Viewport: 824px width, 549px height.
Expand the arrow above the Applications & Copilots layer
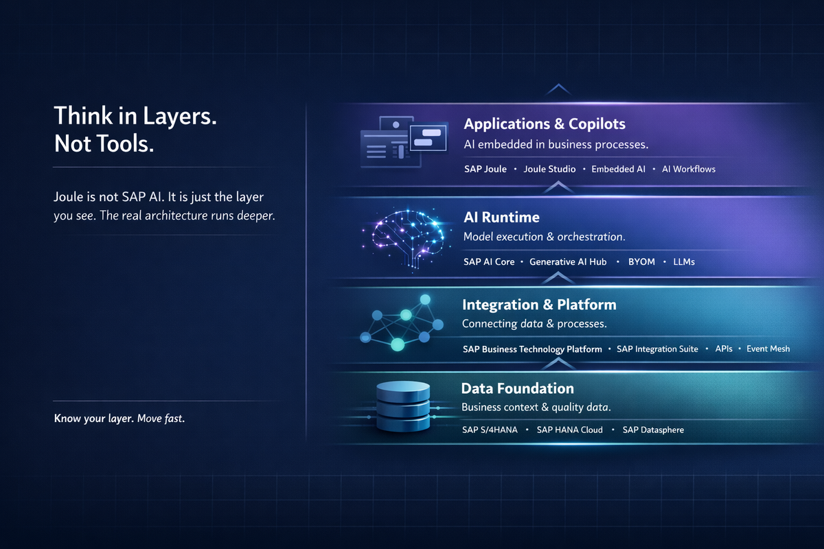(558, 88)
